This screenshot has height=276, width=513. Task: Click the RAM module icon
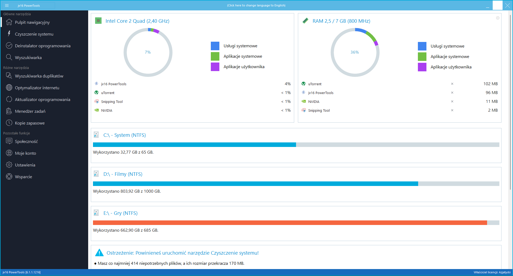coord(305,21)
